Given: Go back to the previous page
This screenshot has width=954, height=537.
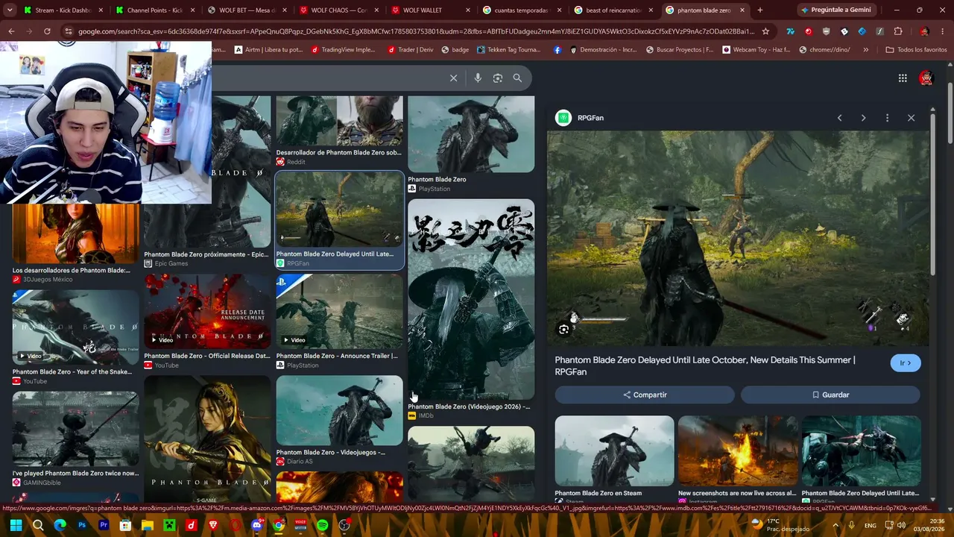Looking at the screenshot, I should (11, 31).
